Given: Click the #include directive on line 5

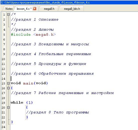Looking at the screenshot, I should [x=21, y=34].
